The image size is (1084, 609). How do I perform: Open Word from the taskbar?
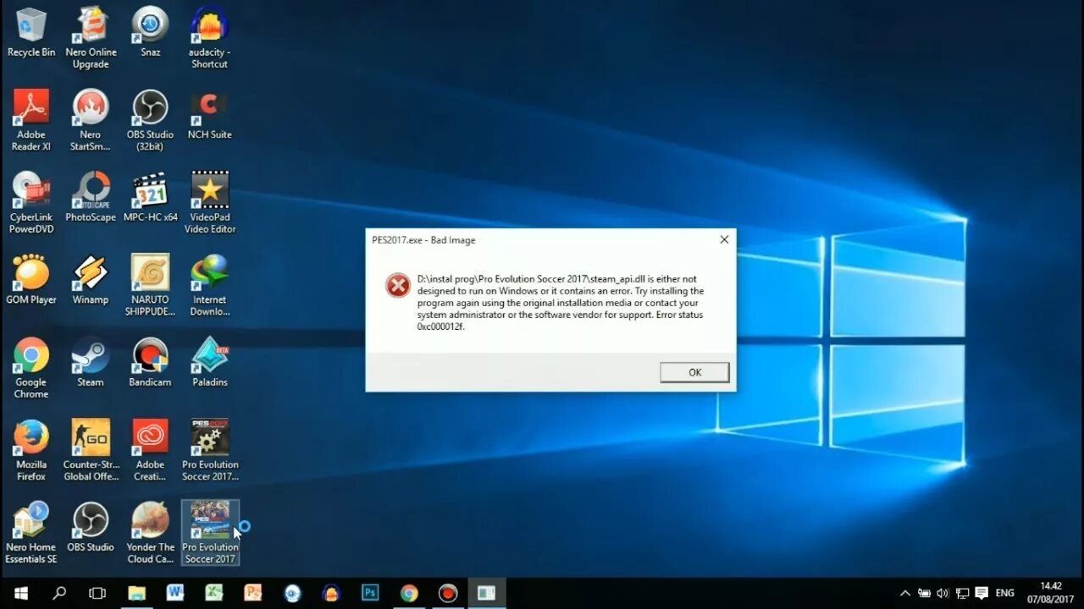point(175,593)
